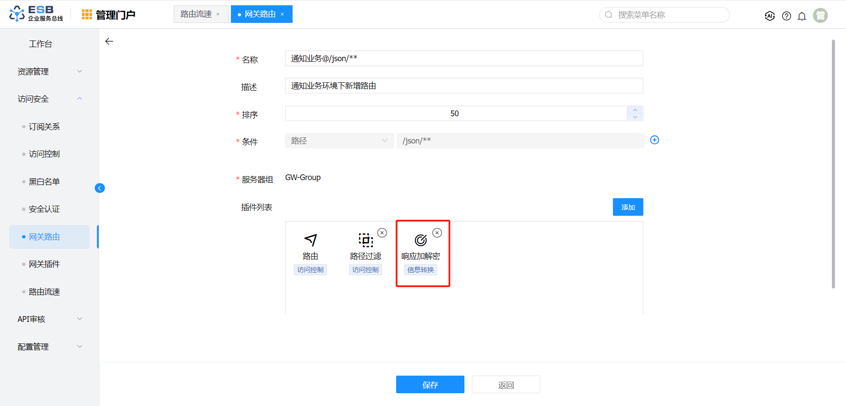The height and width of the screenshot is (406, 846).
Task: Remove the 响应加解密 plugin
Action: [x=437, y=233]
